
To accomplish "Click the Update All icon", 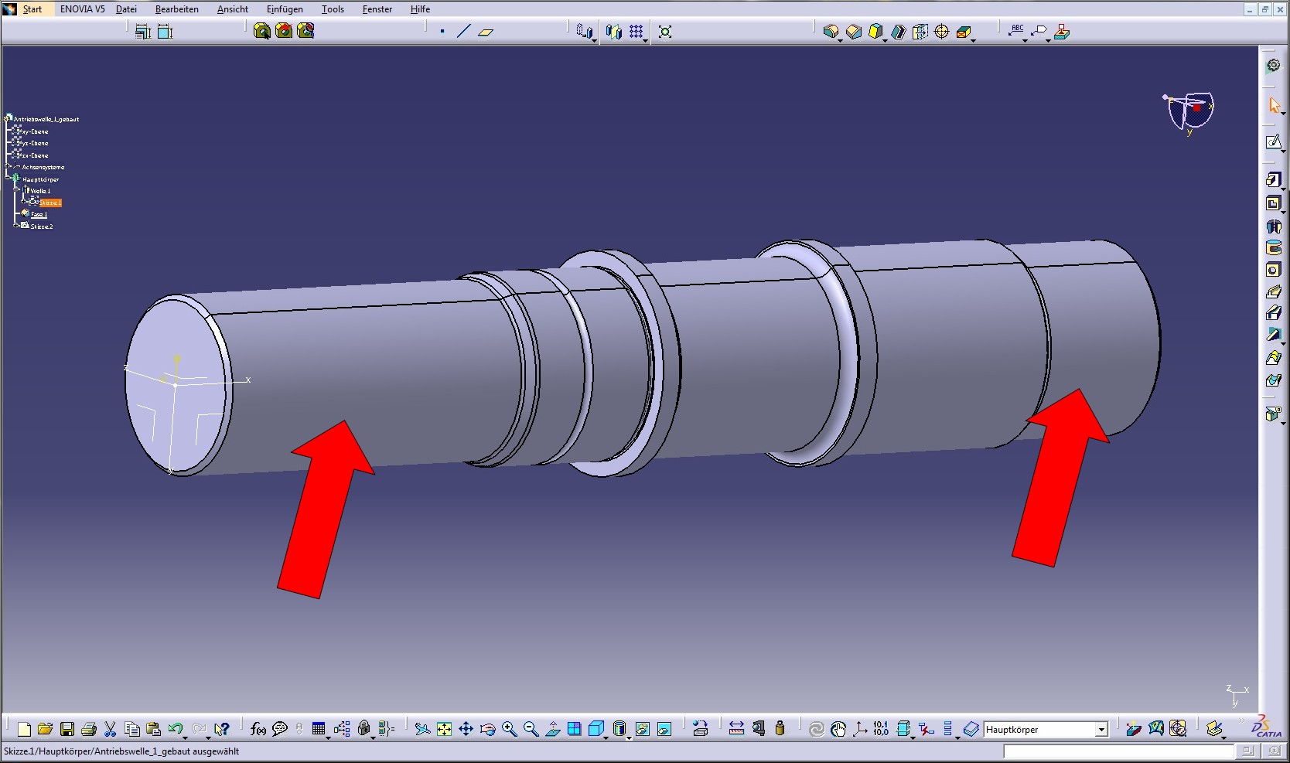I will [817, 729].
